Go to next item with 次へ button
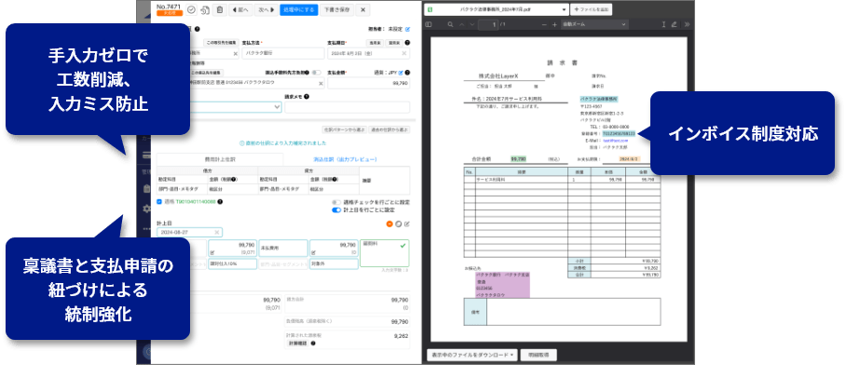 tap(266, 9)
